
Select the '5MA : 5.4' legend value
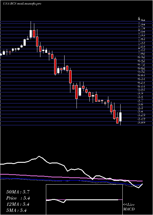click(x=16, y=210)
